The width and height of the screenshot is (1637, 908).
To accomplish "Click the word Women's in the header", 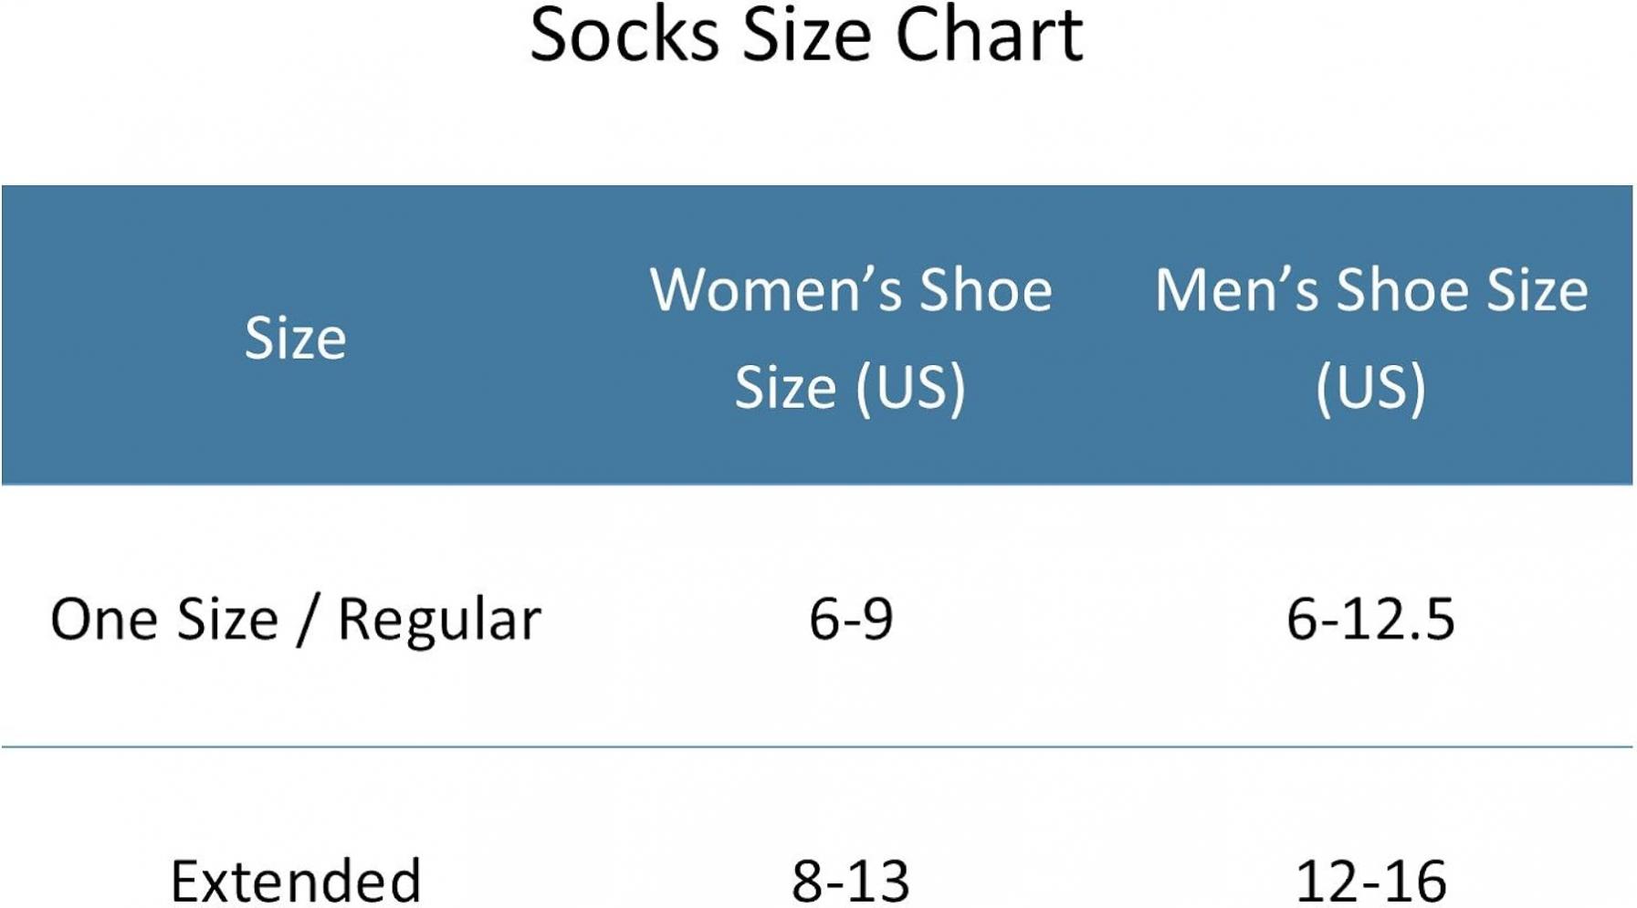I will (x=776, y=289).
